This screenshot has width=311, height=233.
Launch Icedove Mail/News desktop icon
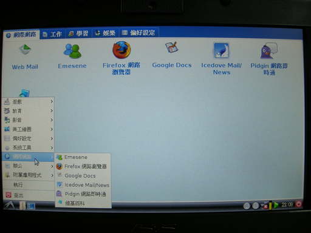tap(221, 59)
